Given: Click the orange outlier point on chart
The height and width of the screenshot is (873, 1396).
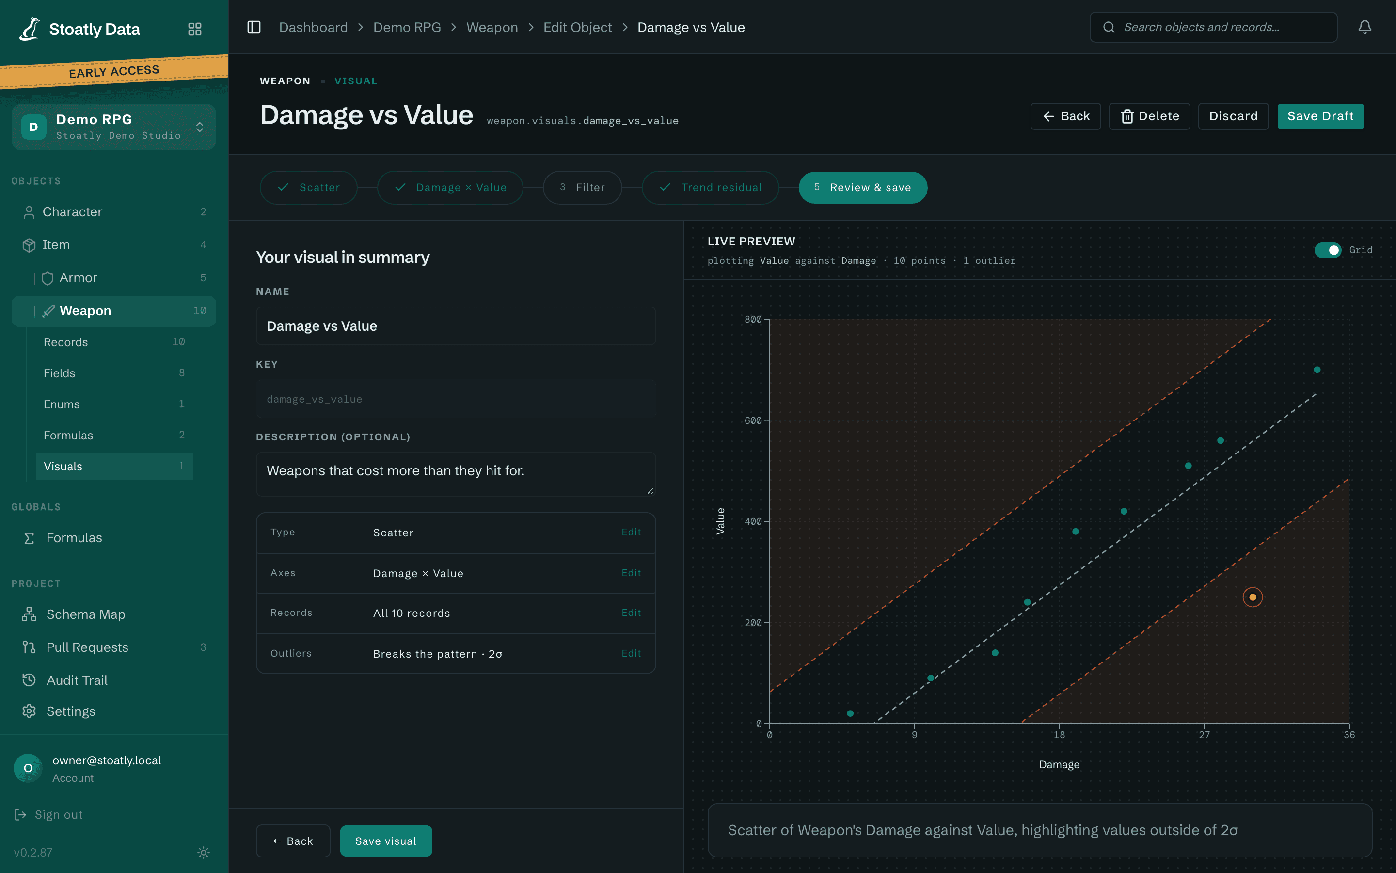Looking at the screenshot, I should (x=1253, y=597).
